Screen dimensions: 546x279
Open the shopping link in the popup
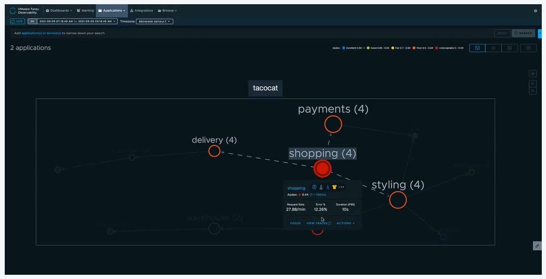(296, 188)
